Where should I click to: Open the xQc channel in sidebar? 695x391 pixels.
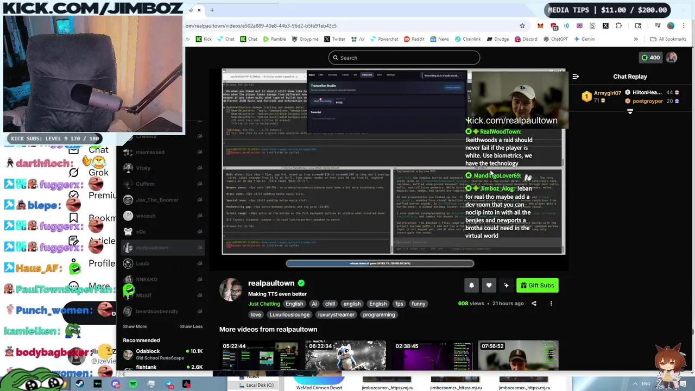(x=162, y=231)
